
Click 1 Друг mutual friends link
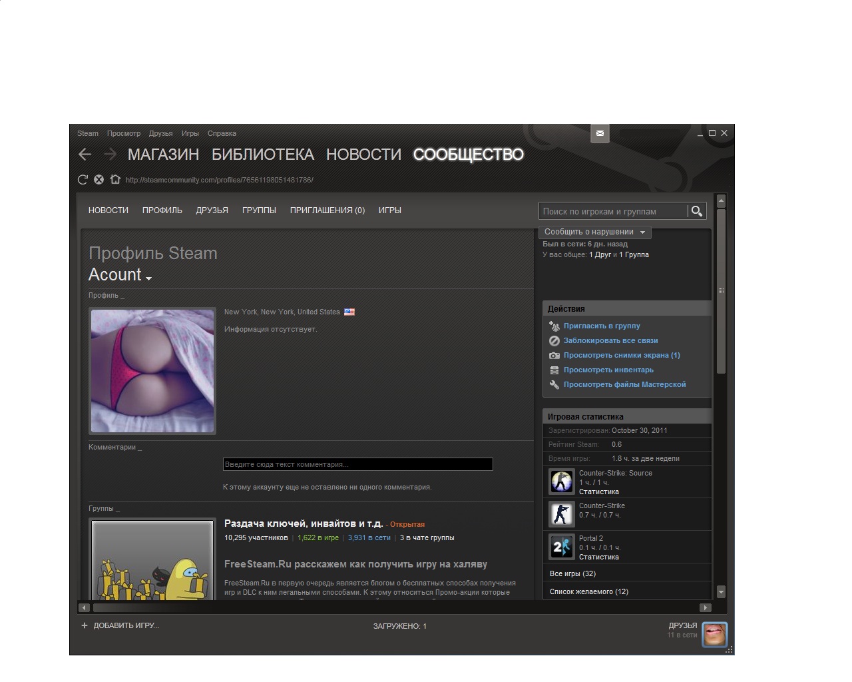pyautogui.click(x=600, y=254)
